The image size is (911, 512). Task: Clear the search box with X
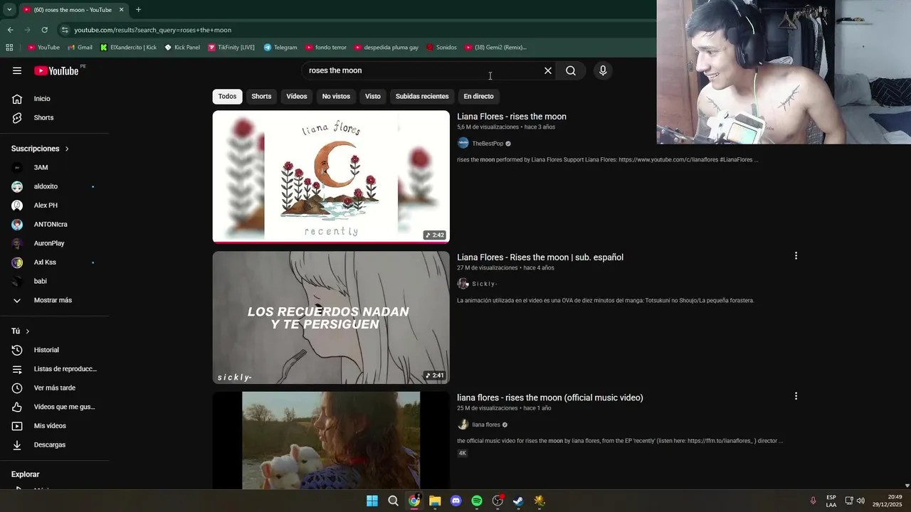click(548, 70)
